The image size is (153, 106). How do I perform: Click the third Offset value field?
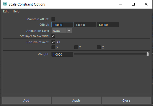tap(108, 25)
